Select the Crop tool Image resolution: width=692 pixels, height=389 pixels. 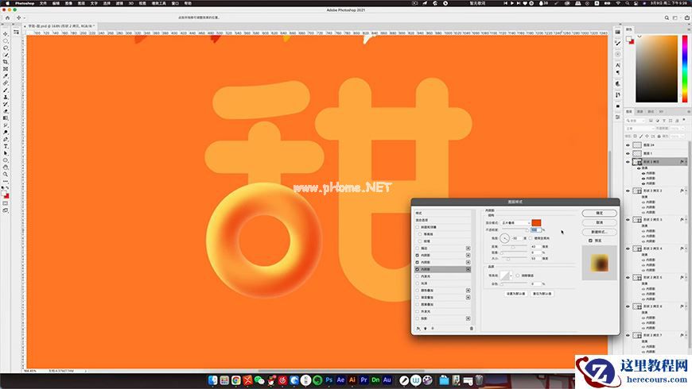pos(6,62)
